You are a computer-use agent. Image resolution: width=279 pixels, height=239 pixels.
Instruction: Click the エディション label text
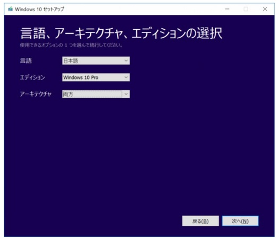[x=32, y=78]
